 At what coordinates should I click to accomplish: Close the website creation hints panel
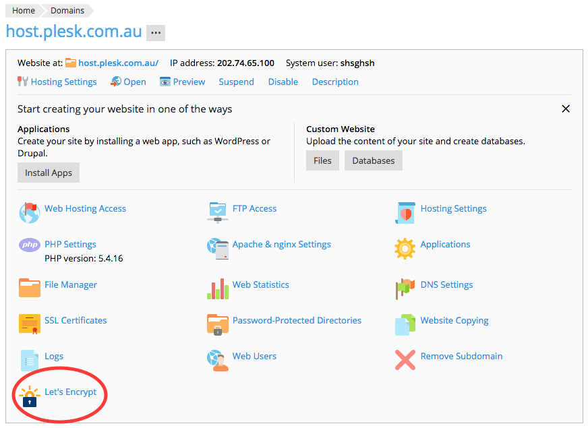click(x=566, y=109)
